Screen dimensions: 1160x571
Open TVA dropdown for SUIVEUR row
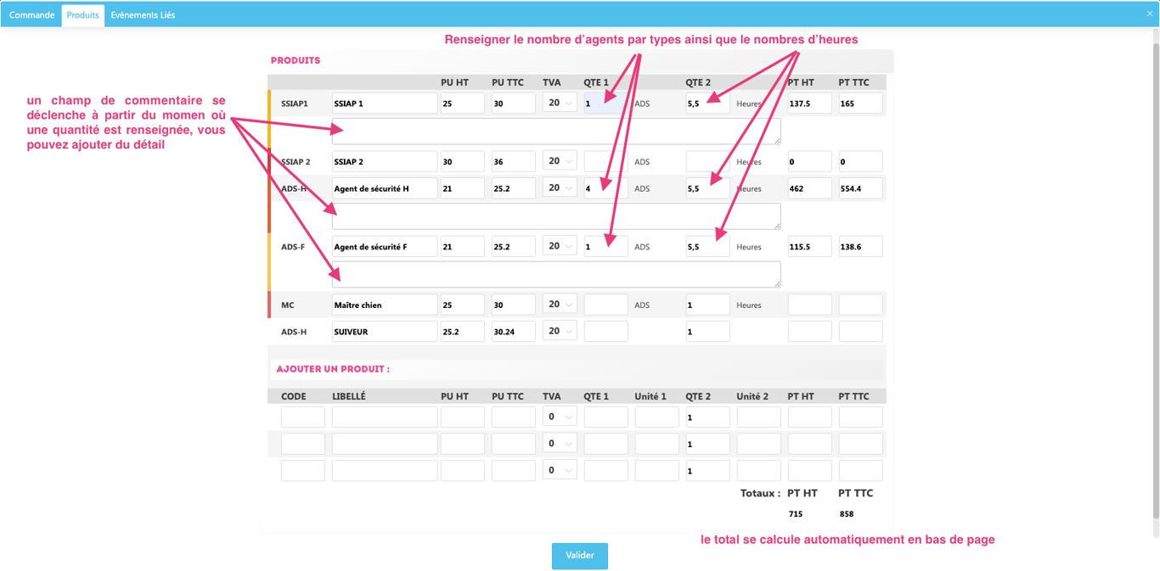560,331
